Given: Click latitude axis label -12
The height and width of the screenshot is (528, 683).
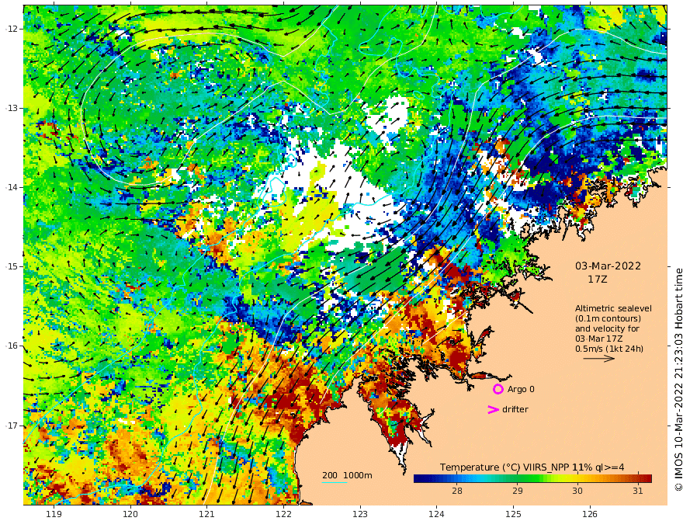Looking at the screenshot, I should tap(12, 29).
